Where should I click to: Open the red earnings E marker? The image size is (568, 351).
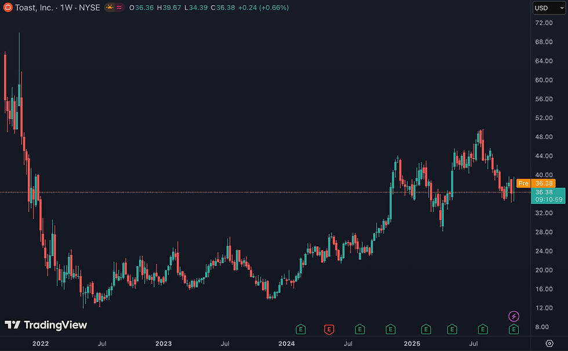329,330
